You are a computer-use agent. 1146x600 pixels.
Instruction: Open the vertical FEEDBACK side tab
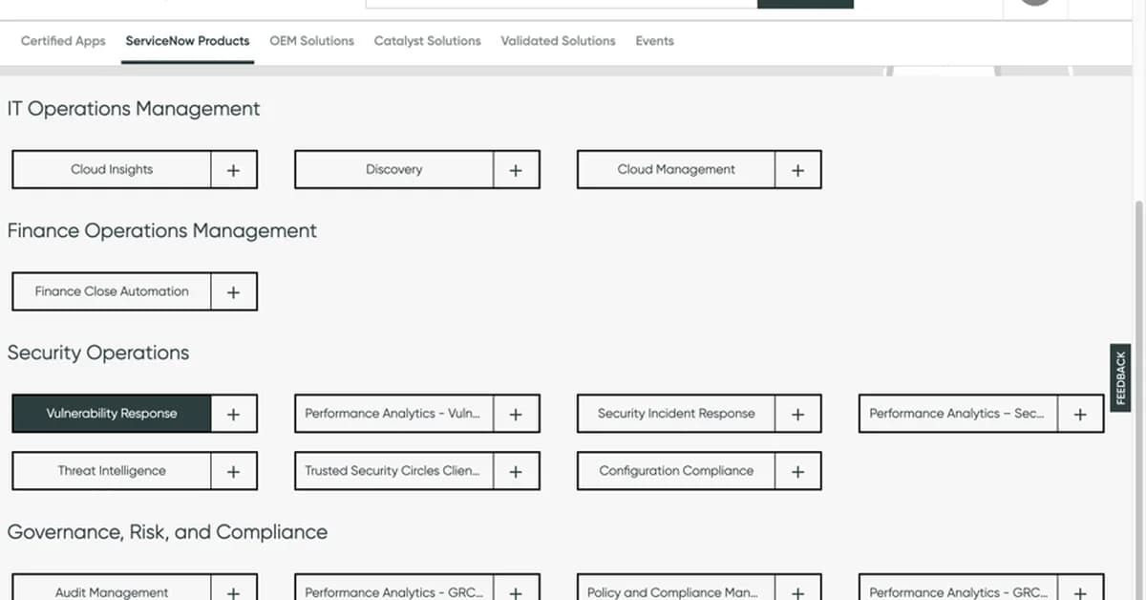point(1121,378)
